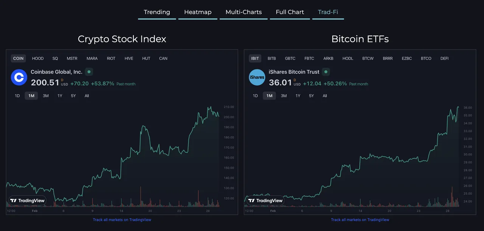Open the Multi-Charts tab
Screen dimensions: 484x231
click(x=244, y=12)
